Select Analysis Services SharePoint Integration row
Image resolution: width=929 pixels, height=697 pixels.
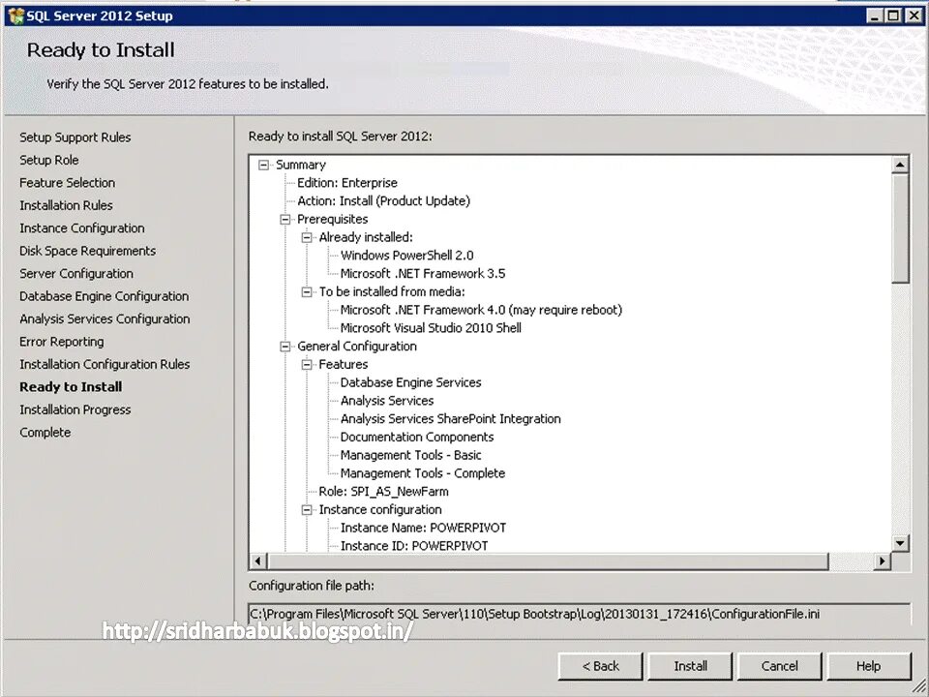click(450, 419)
